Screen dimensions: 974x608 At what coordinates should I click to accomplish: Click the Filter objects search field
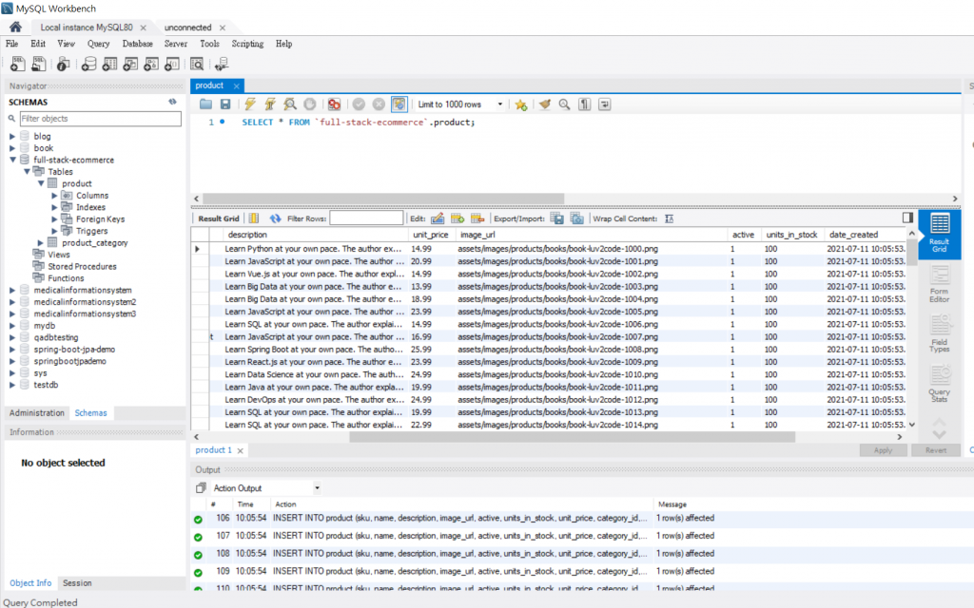point(100,119)
